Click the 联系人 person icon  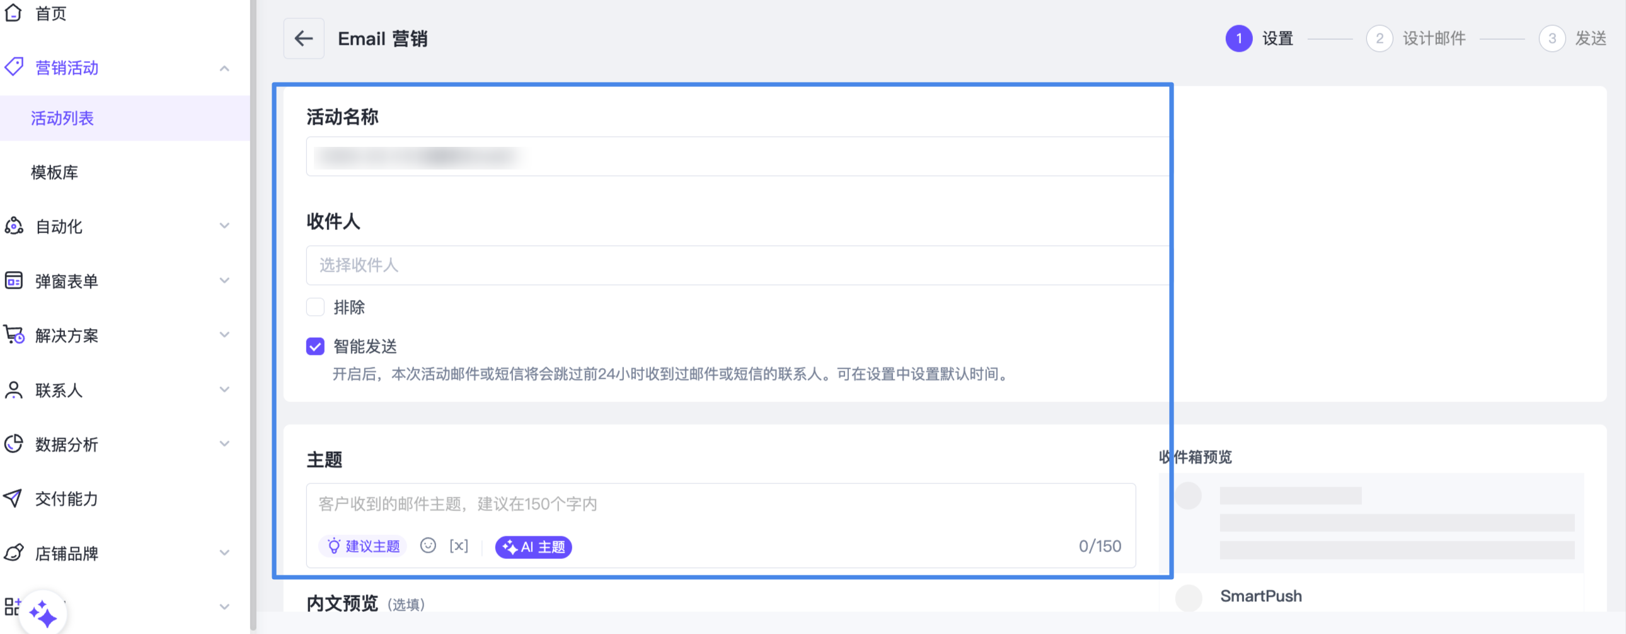(13, 389)
